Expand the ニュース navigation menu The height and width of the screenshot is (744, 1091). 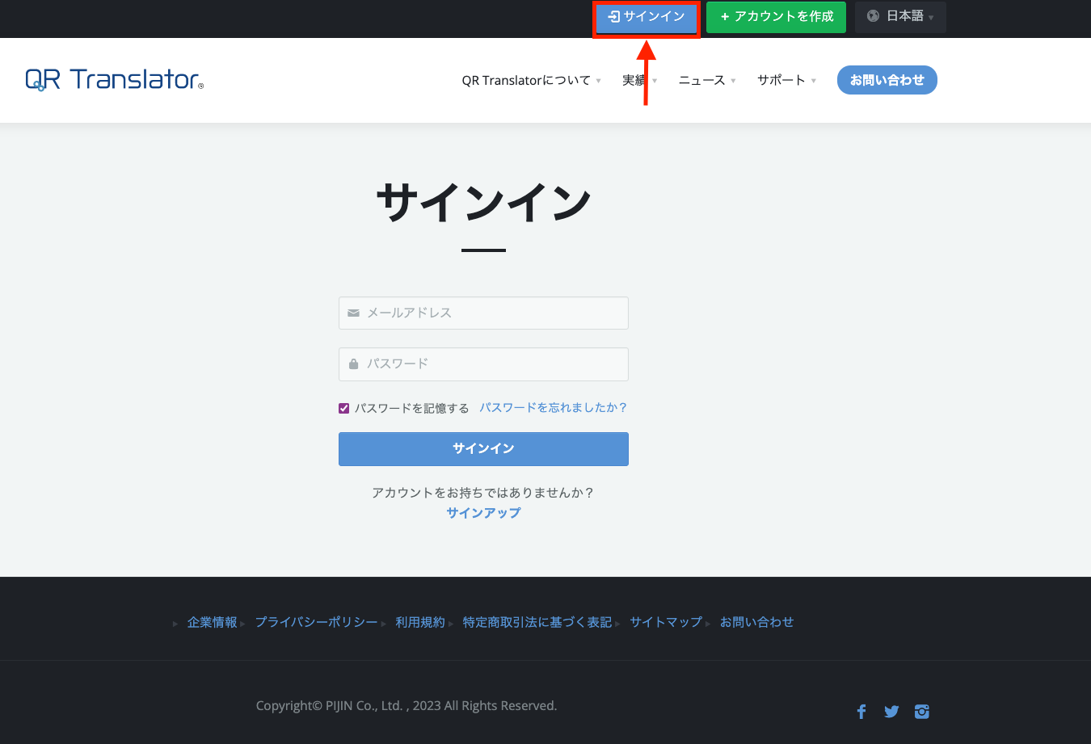point(707,80)
